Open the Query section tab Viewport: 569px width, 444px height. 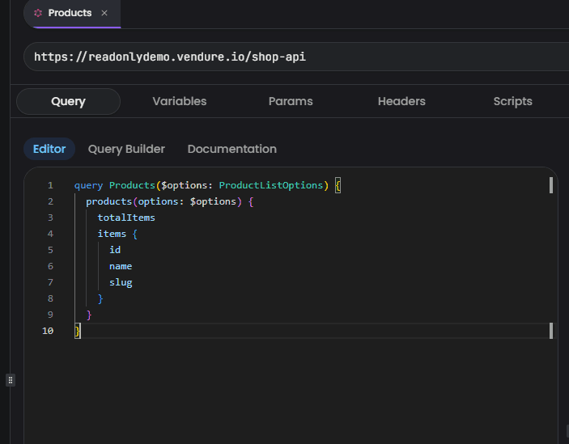(x=68, y=101)
